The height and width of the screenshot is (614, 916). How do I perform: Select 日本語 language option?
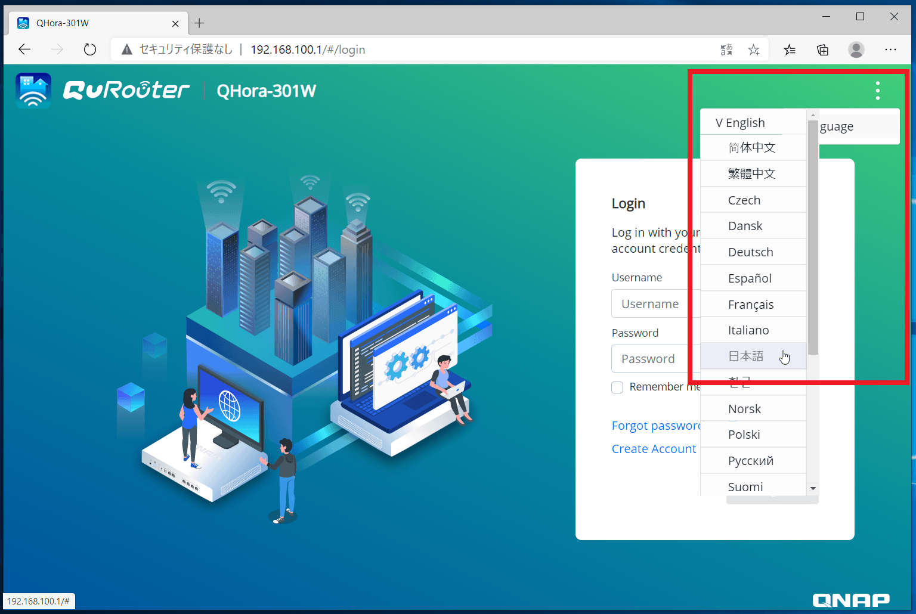[x=753, y=356]
